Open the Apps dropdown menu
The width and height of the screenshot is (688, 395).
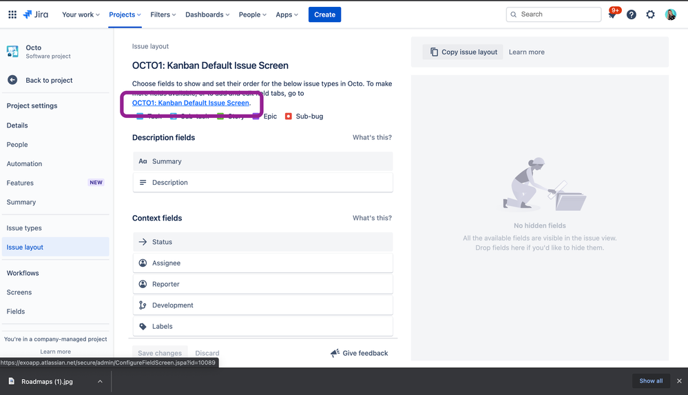point(286,14)
